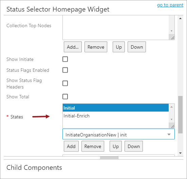Enable the Show Initiate checkbox

click(x=65, y=59)
